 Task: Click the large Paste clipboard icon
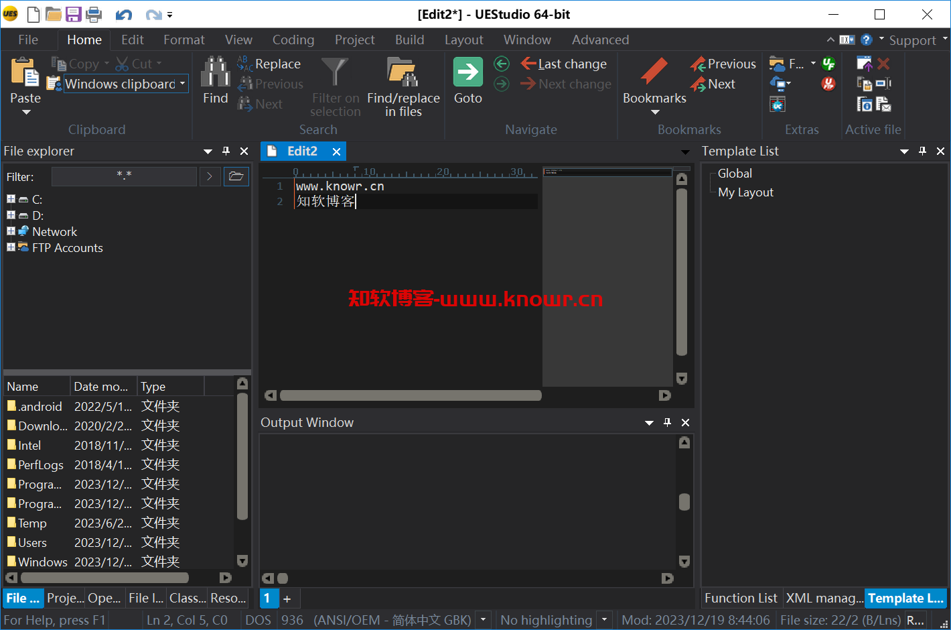coord(25,72)
